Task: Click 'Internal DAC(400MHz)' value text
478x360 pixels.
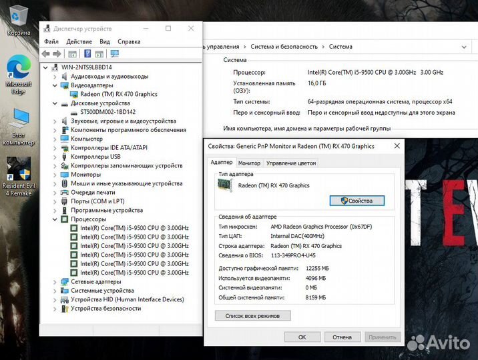Action: coord(297,236)
